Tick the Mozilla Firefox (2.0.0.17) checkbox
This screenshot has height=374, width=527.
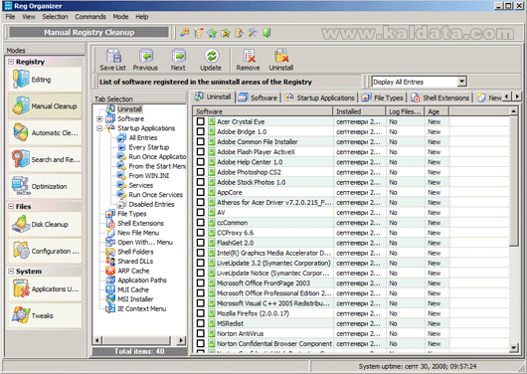click(x=201, y=313)
